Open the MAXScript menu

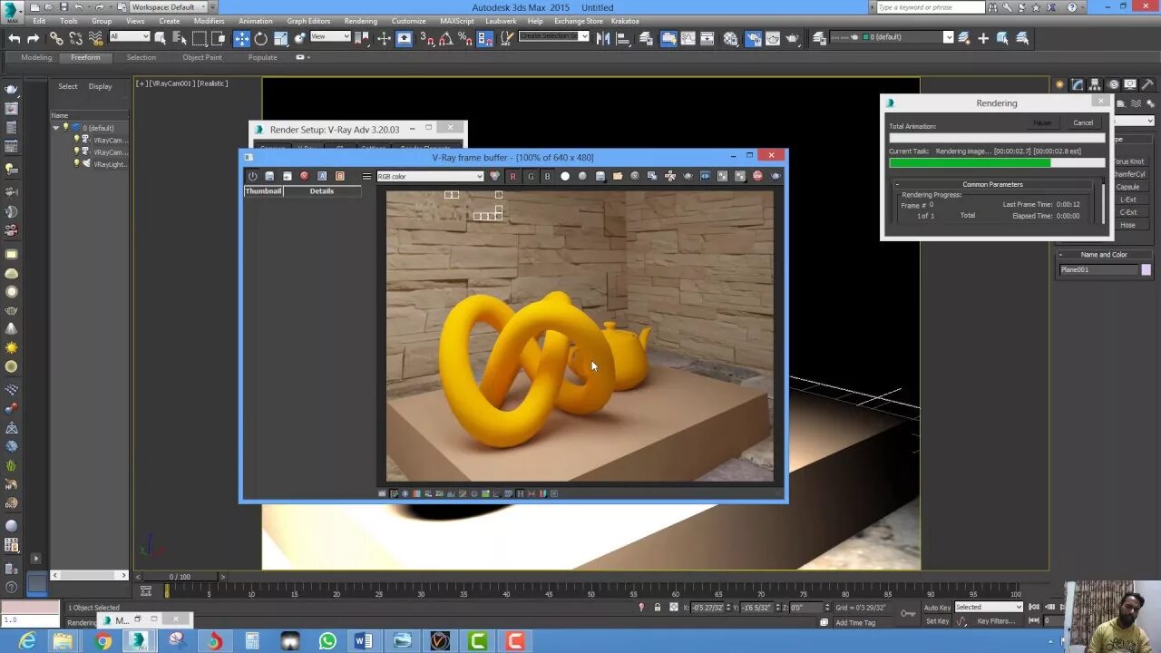[457, 21]
